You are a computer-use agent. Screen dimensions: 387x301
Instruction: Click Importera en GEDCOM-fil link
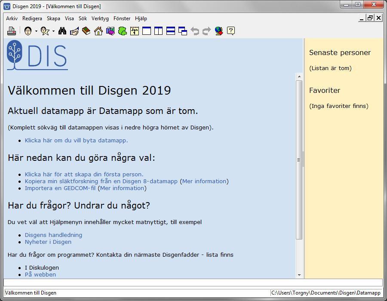60,188
